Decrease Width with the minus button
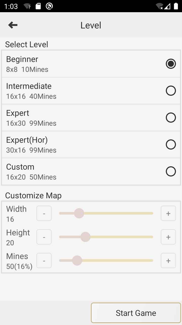Screen dimensions: 182x325 click(x=44, y=214)
